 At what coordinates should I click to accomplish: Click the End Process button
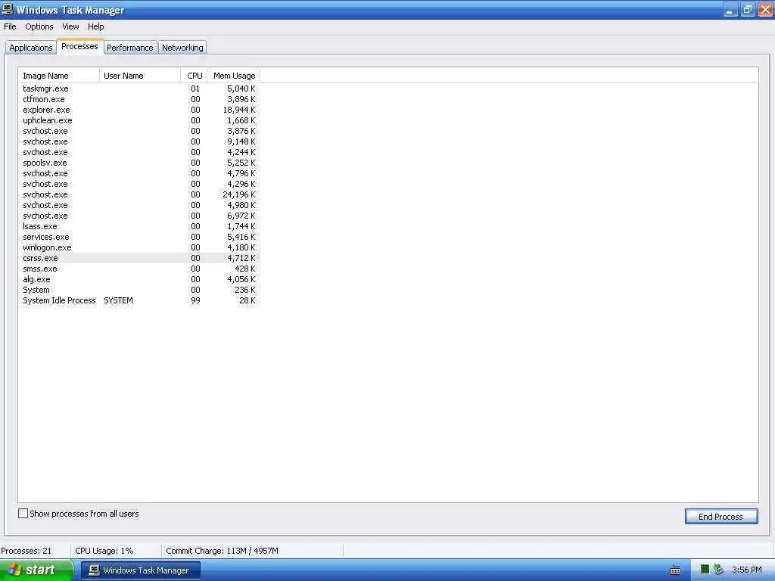[721, 516]
